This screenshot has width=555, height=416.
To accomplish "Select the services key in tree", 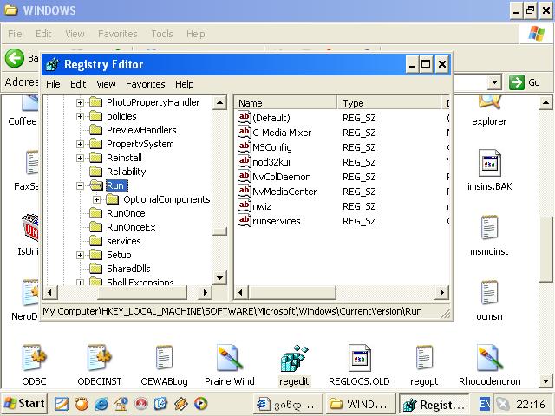I will point(124,241).
